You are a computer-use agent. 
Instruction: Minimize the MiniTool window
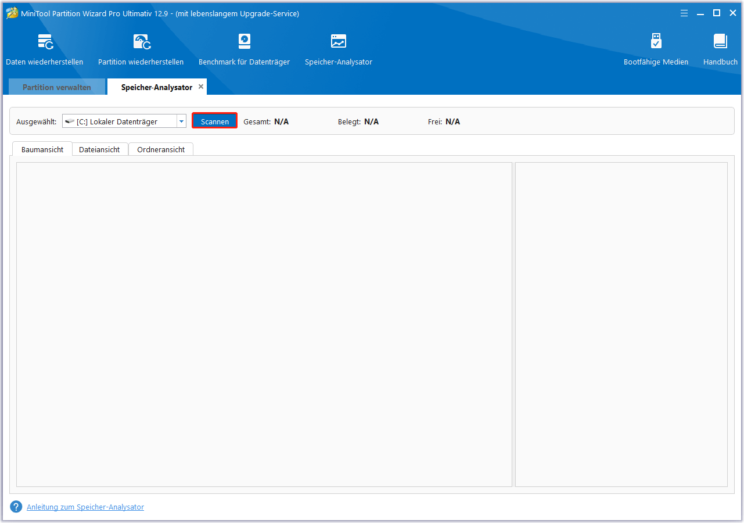(x=701, y=13)
